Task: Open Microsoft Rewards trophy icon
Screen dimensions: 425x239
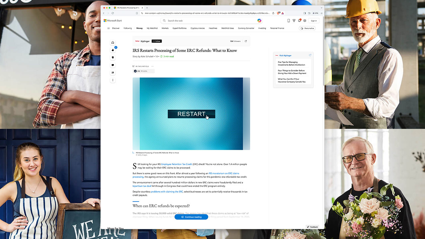Action: pos(294,21)
